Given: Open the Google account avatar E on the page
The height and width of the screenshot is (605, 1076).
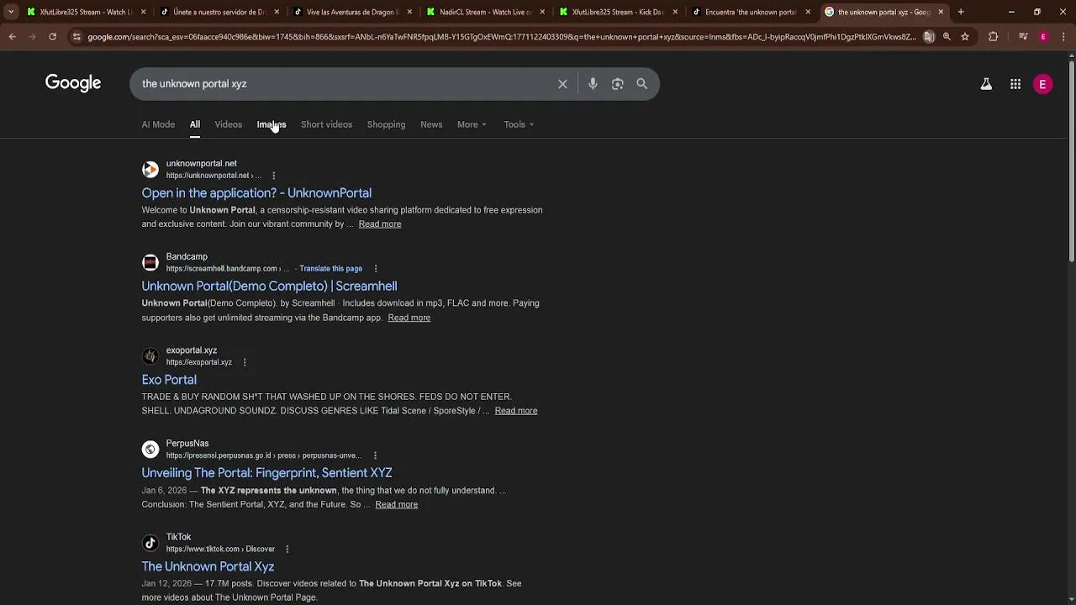Looking at the screenshot, I should [1042, 84].
